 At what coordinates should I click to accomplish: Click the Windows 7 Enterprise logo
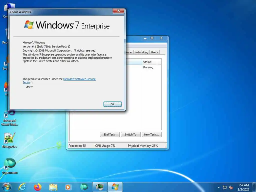point(67,25)
